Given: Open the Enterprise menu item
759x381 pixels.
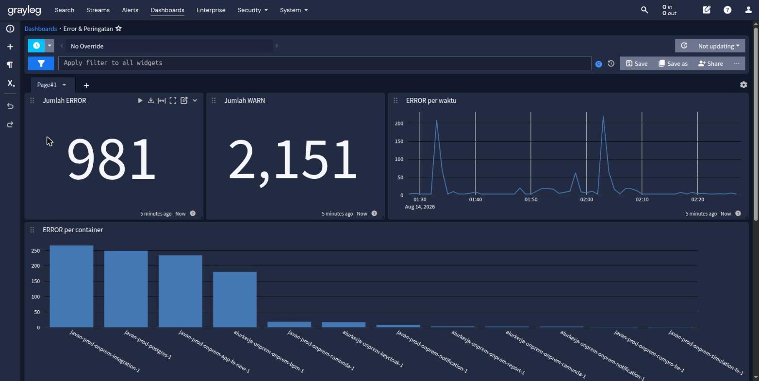Looking at the screenshot, I should tap(211, 10).
